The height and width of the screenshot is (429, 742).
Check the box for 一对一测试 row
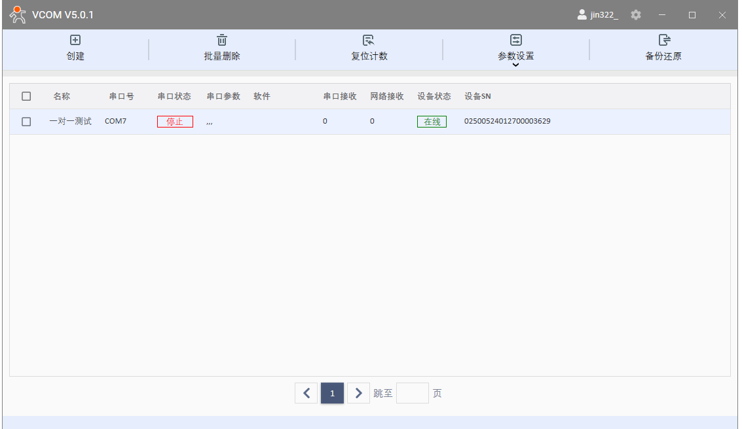tap(26, 122)
